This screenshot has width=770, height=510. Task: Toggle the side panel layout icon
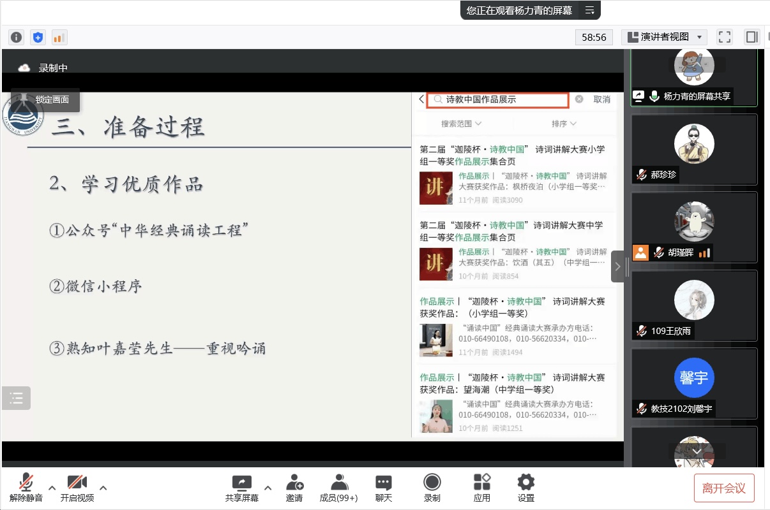(752, 37)
